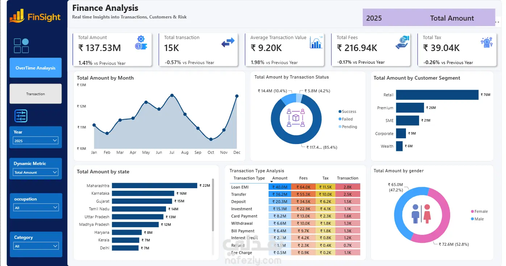The image size is (506, 266).
Task: Click the transfer arrows icon on Total transaction card
Action: (228, 43)
